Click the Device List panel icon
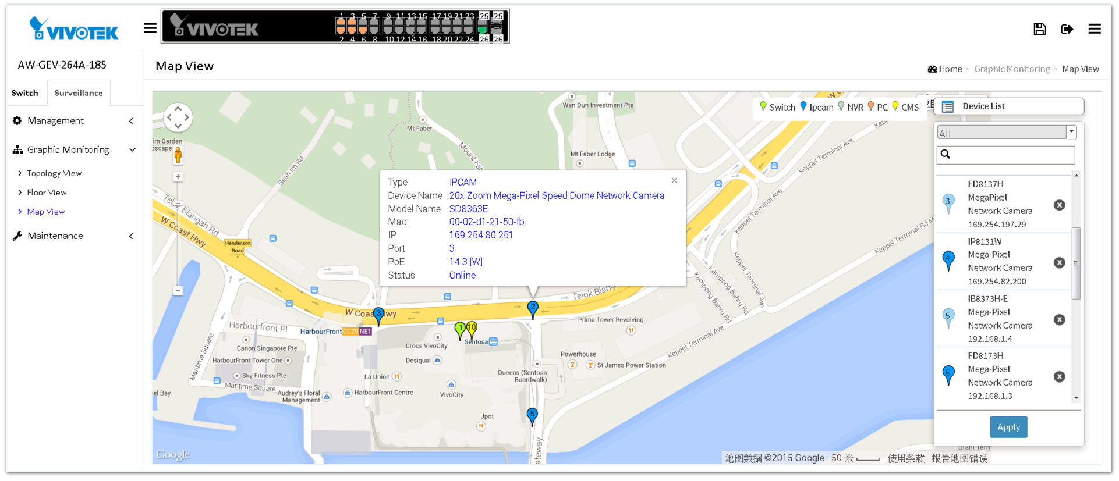The width and height of the screenshot is (1119, 481). pyautogui.click(x=948, y=106)
